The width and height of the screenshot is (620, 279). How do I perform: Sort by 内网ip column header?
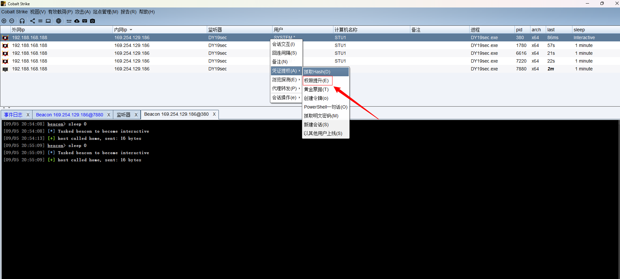tap(160, 30)
